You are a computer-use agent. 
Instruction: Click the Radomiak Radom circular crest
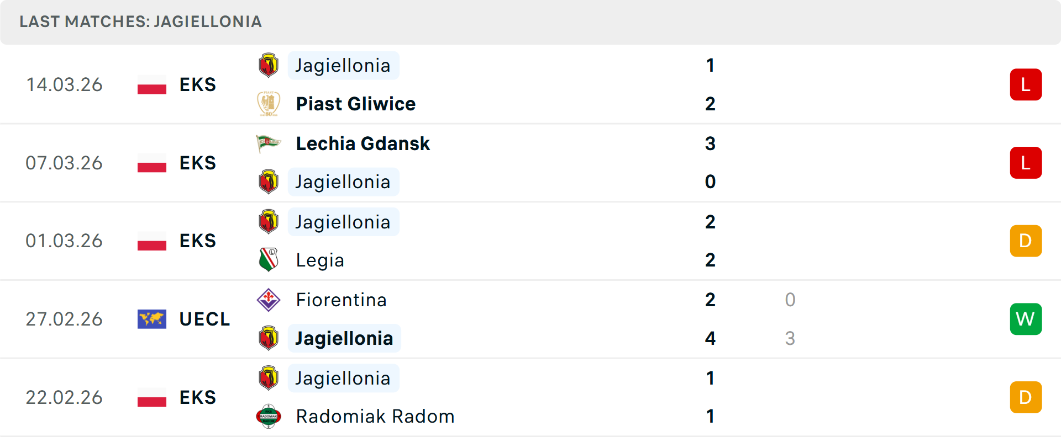pyautogui.click(x=269, y=417)
